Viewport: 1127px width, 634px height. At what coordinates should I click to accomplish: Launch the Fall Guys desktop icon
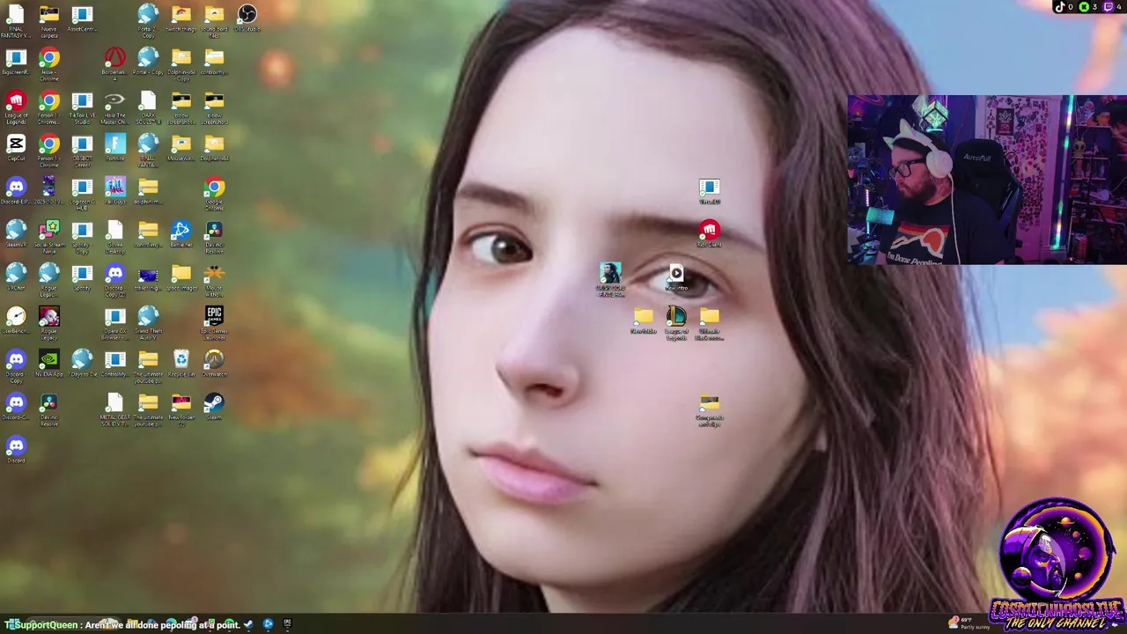[114, 187]
